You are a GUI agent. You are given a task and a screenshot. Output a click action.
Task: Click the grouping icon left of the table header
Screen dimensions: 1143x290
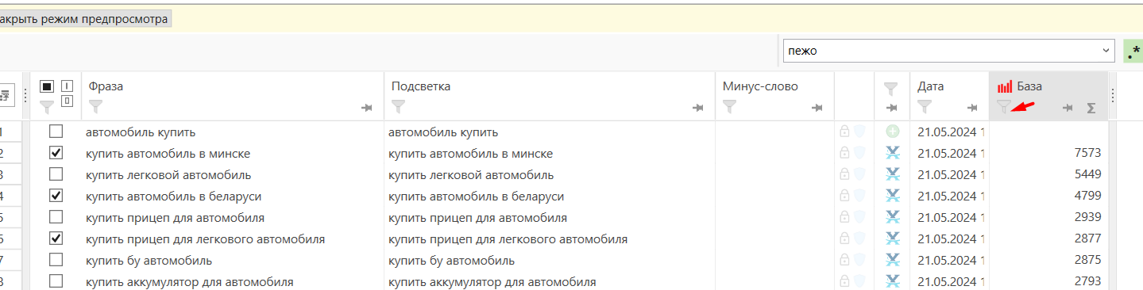[x=4, y=95]
